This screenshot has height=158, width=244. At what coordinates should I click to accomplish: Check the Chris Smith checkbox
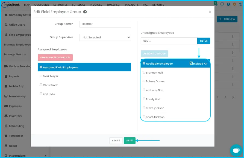point(41,85)
